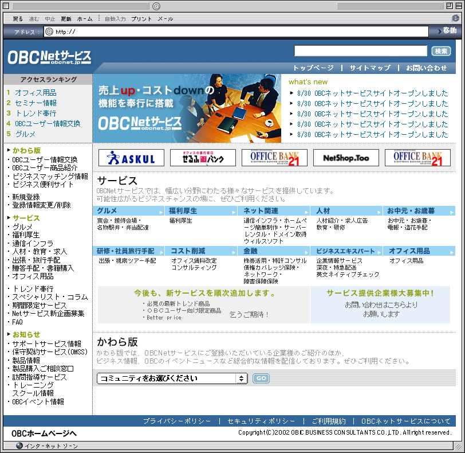This screenshot has width=465, height=453.
Task: Open ranking item 3 トレンド奉行
Action: click(36, 114)
